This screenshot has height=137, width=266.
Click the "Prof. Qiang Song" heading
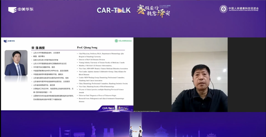pyautogui.click(x=87, y=48)
